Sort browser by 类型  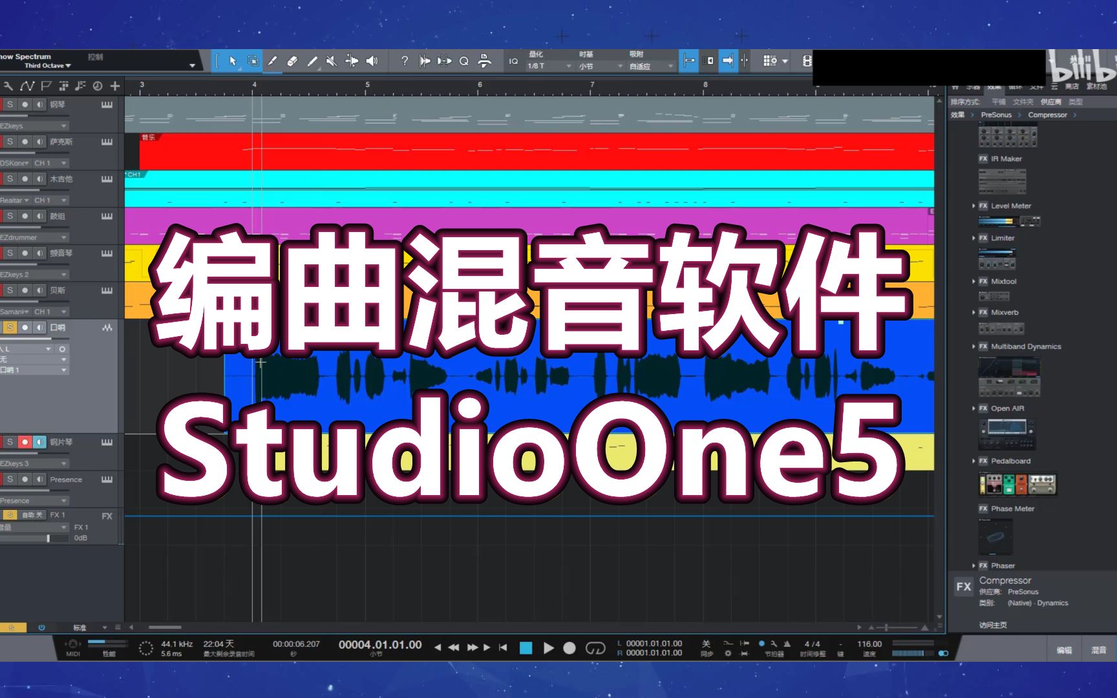point(1075,102)
